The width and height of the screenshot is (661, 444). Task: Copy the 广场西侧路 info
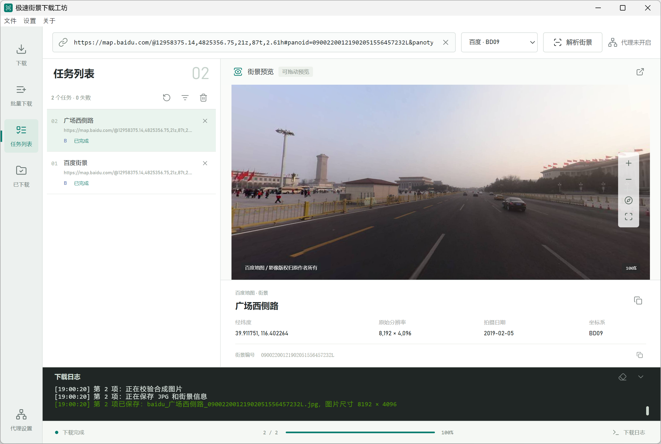point(638,301)
